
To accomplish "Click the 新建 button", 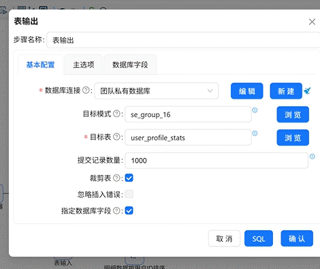I will pyautogui.click(x=286, y=91).
